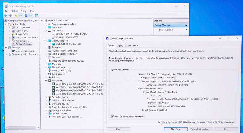Click the DirectX Diagnostic Tool title icon

107,39
